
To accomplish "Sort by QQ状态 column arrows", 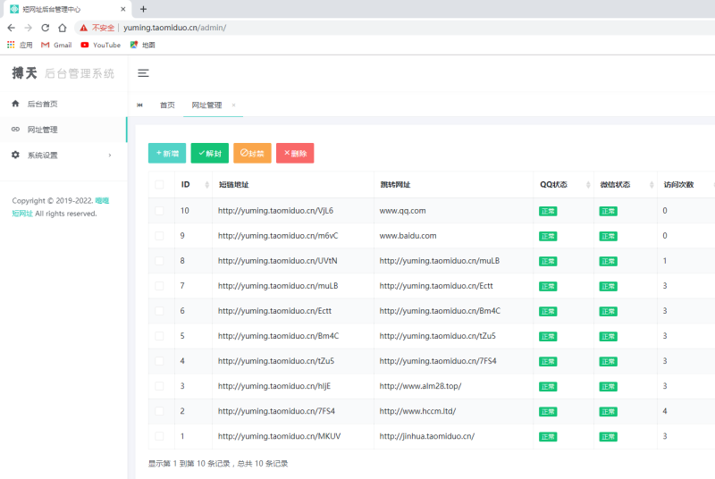I will 588,185.
